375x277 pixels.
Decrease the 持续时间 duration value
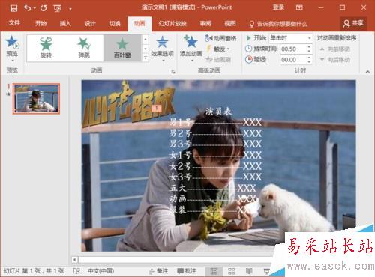tap(310, 52)
